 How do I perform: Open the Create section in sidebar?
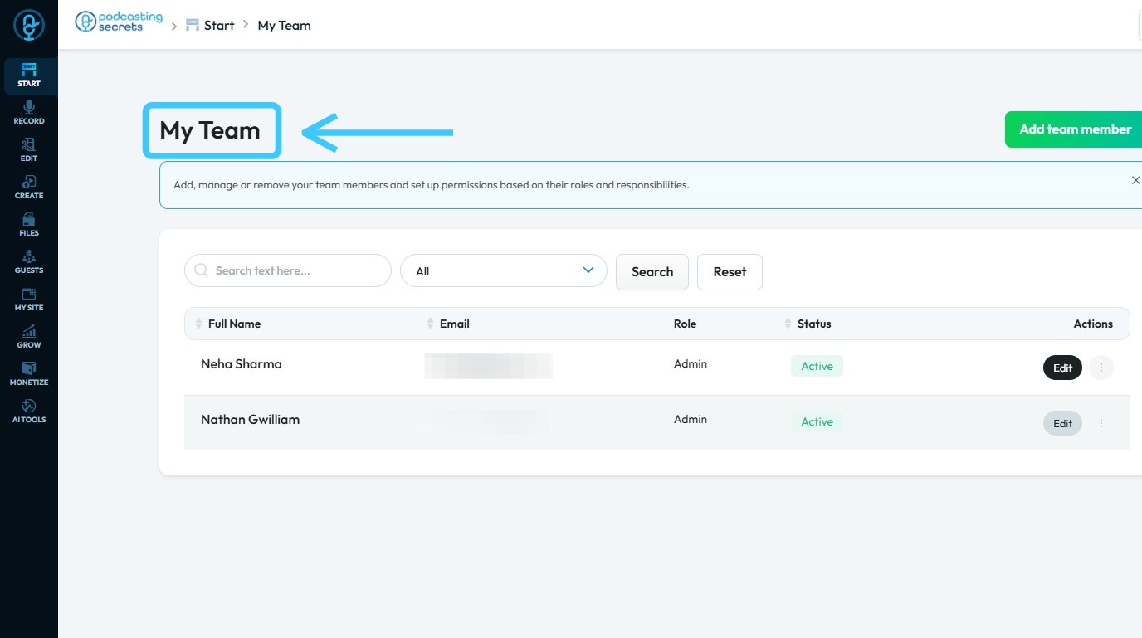tap(29, 188)
